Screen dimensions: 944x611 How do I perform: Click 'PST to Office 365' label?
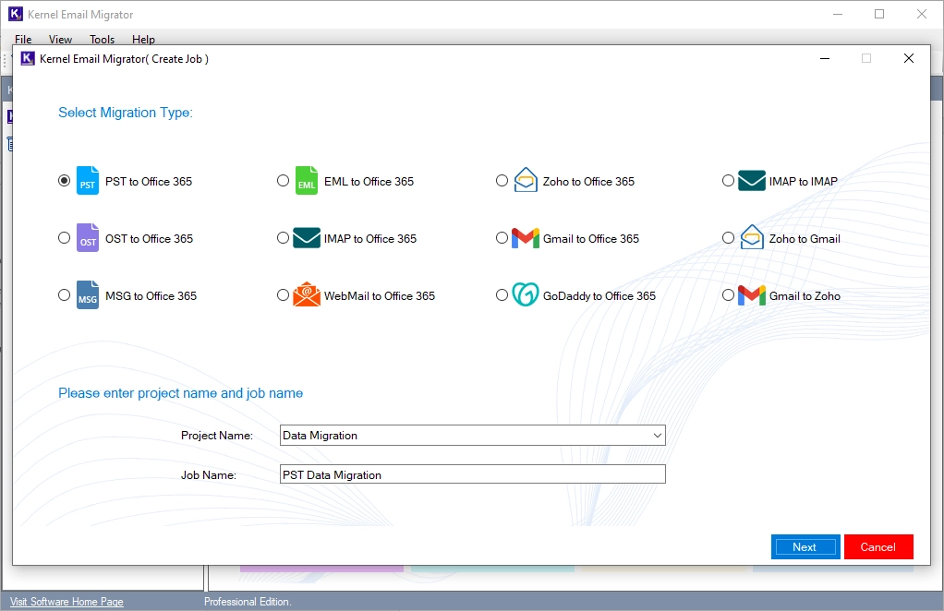149,181
